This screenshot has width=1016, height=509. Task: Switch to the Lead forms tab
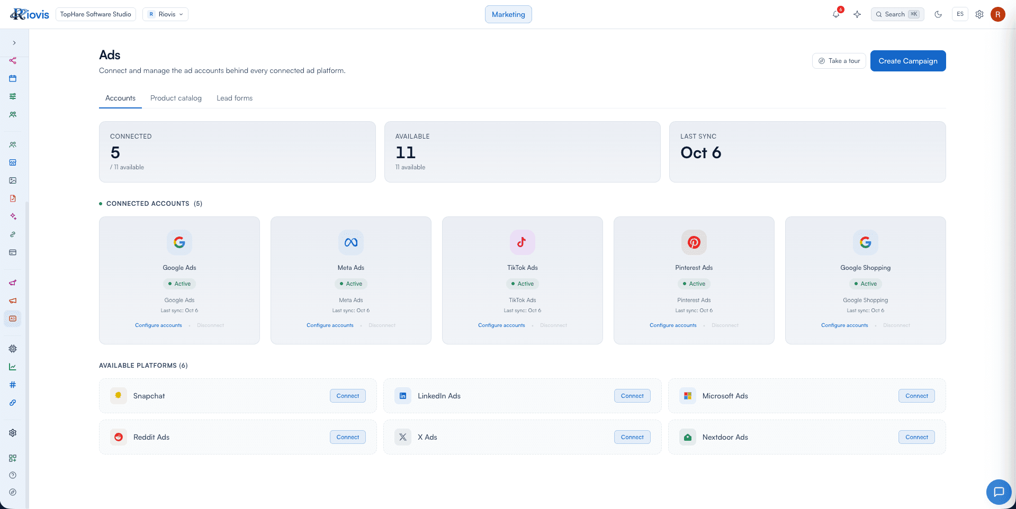[x=235, y=98]
